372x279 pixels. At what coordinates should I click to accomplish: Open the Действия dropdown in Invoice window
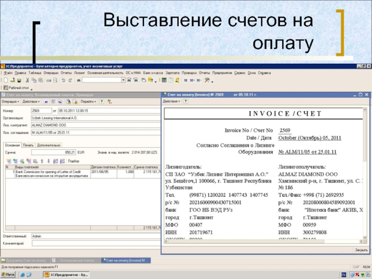pyautogui.click(x=171, y=101)
